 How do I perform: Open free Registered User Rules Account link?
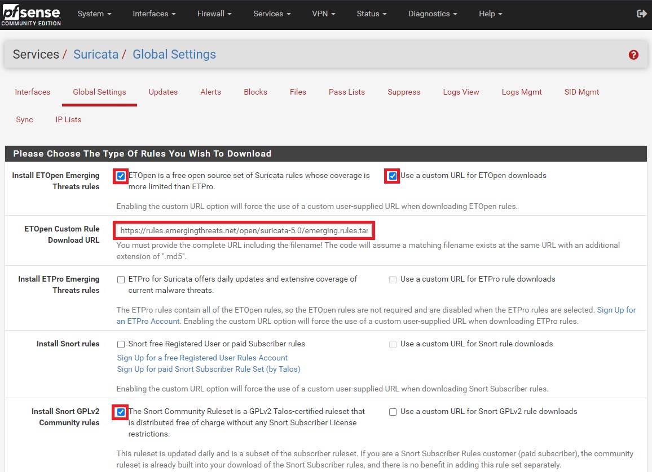pyautogui.click(x=202, y=358)
